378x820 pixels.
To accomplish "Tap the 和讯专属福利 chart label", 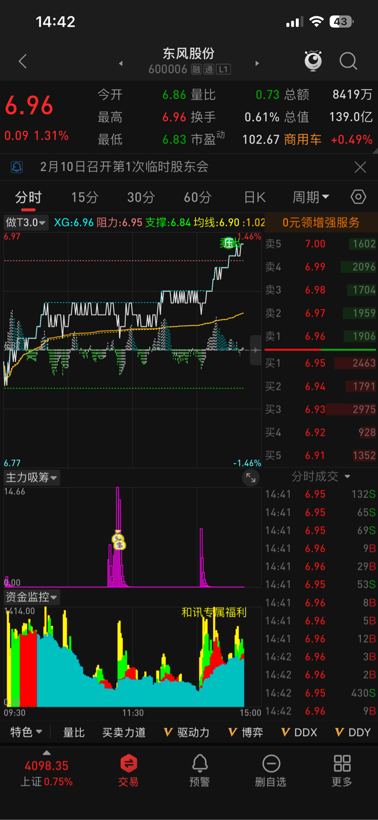I will [214, 612].
